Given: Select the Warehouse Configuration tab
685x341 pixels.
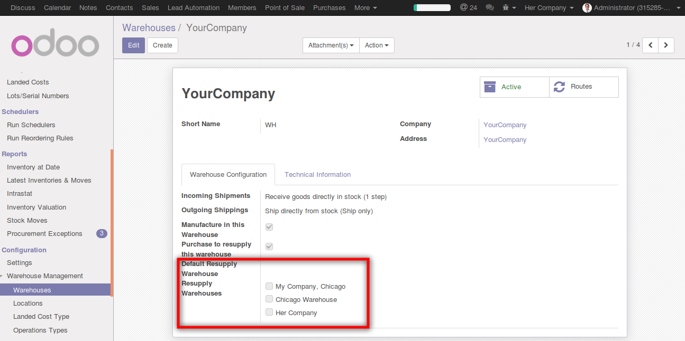Looking at the screenshot, I should tap(229, 175).
